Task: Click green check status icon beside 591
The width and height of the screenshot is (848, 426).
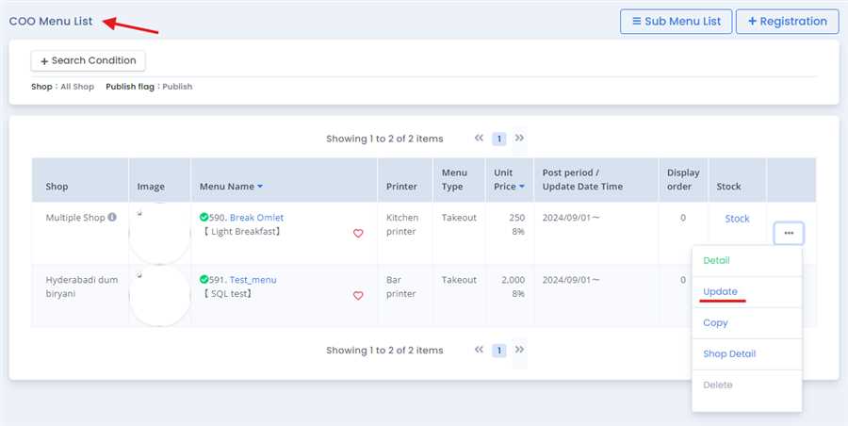Action: tap(204, 280)
